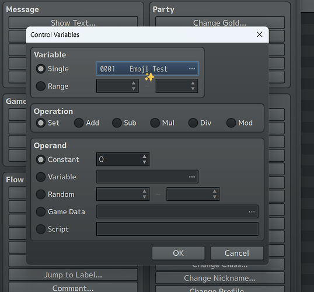Screen dimensions: 314x292
Task: Select the Game Data operand option
Action: click(x=41, y=211)
